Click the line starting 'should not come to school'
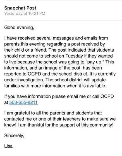122x156 pixels. click(58, 56)
